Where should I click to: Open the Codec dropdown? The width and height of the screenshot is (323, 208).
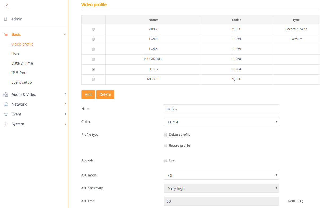[x=221, y=122]
